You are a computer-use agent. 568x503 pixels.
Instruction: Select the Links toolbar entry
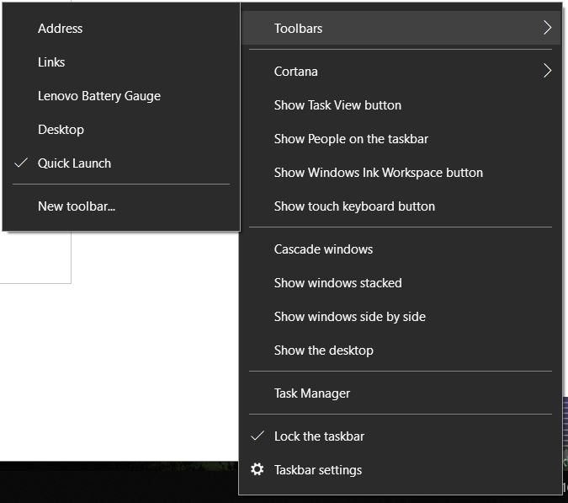tap(121, 62)
